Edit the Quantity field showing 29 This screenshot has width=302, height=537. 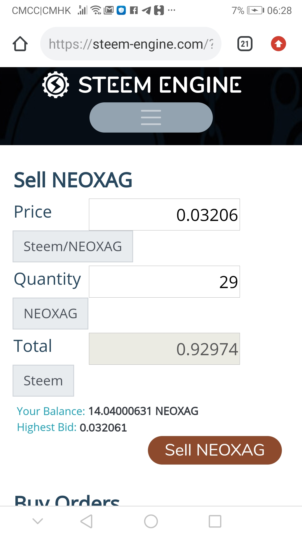[x=164, y=282]
